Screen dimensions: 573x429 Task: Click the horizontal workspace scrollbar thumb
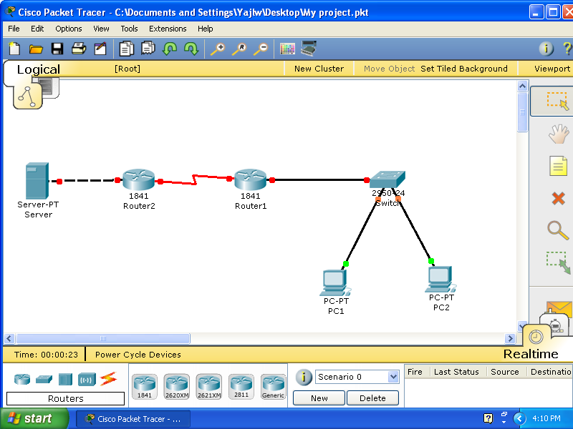click(103, 338)
